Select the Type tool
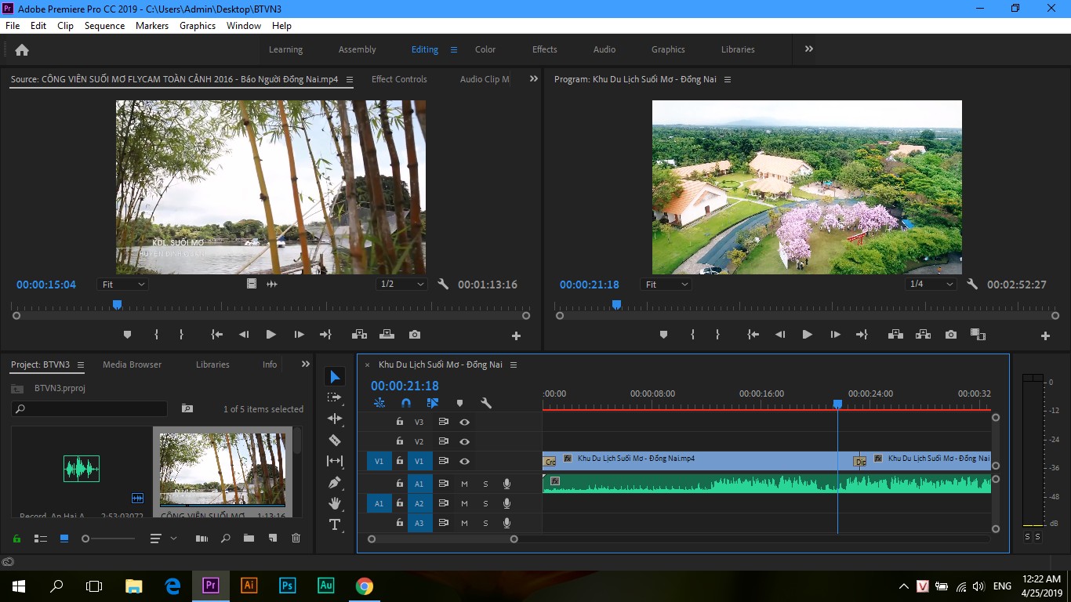Image resolution: width=1071 pixels, height=602 pixels. pos(335,524)
